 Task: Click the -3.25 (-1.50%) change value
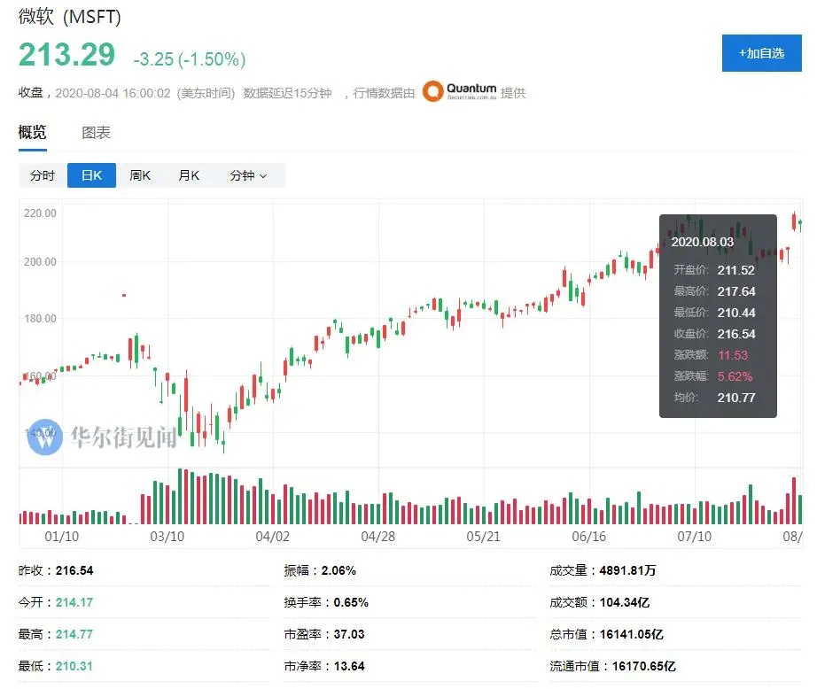pos(189,59)
